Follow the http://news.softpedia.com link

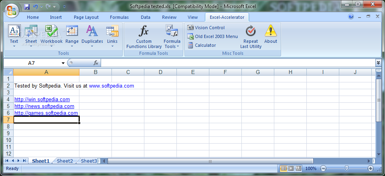44,106
